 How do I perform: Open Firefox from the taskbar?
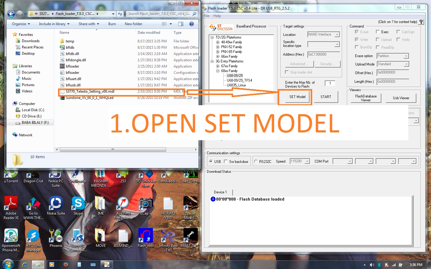pos(65,265)
